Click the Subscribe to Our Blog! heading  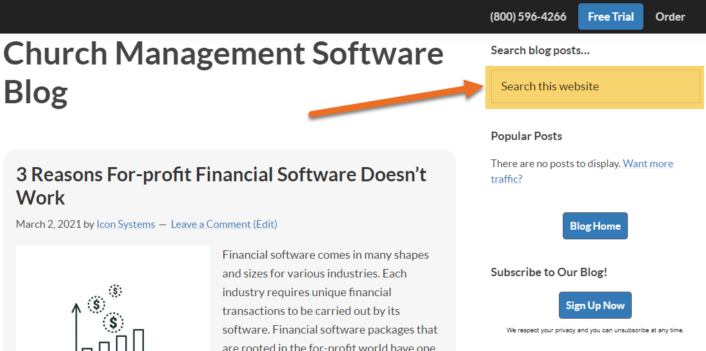tap(549, 272)
